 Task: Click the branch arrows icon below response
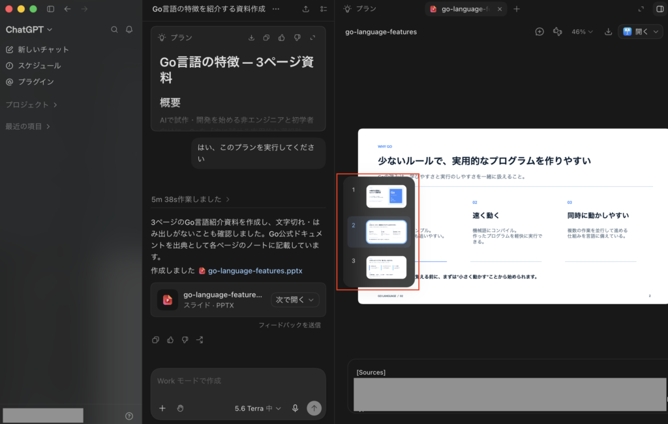(200, 340)
